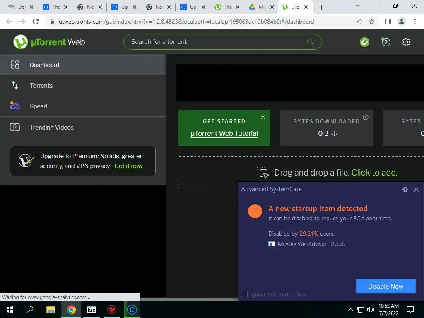
Task: Check ignore this startup item box
Action: click(244, 294)
